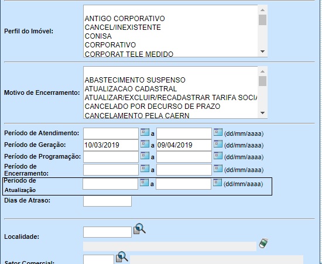Image resolution: width=322 pixels, height=264 pixels.
Task: Click scroll-down arrow of Motivo de Encerramento list
Action: [262, 113]
